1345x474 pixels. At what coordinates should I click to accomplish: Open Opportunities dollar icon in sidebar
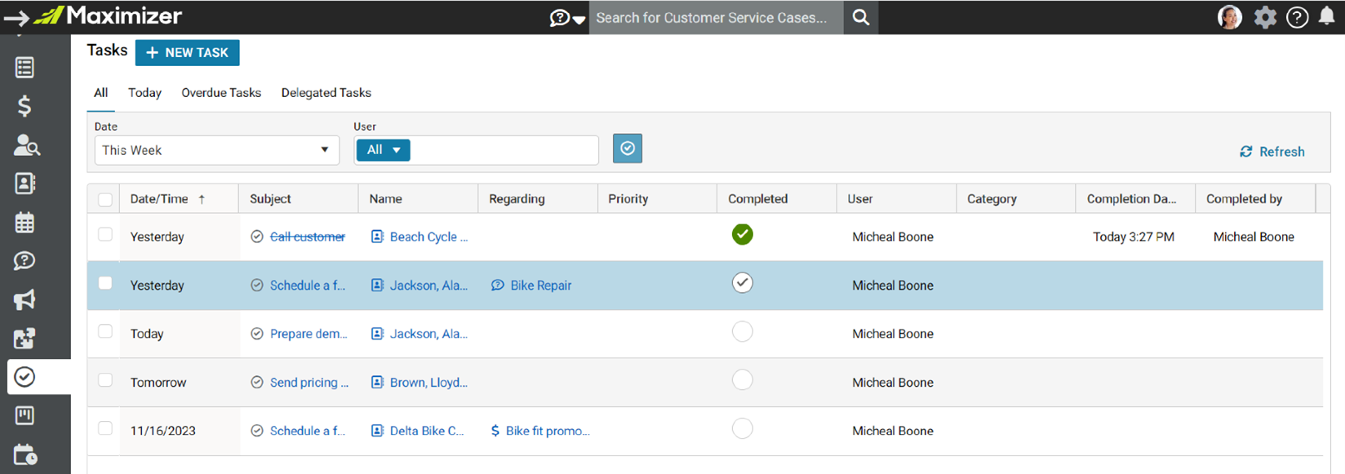click(24, 106)
